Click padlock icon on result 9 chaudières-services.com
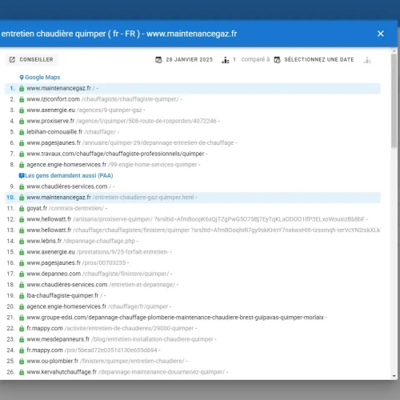 click(x=22, y=187)
